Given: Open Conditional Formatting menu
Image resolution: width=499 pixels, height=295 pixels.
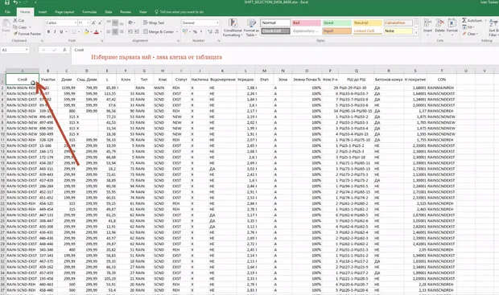Looking at the screenshot, I should tap(233, 27).
